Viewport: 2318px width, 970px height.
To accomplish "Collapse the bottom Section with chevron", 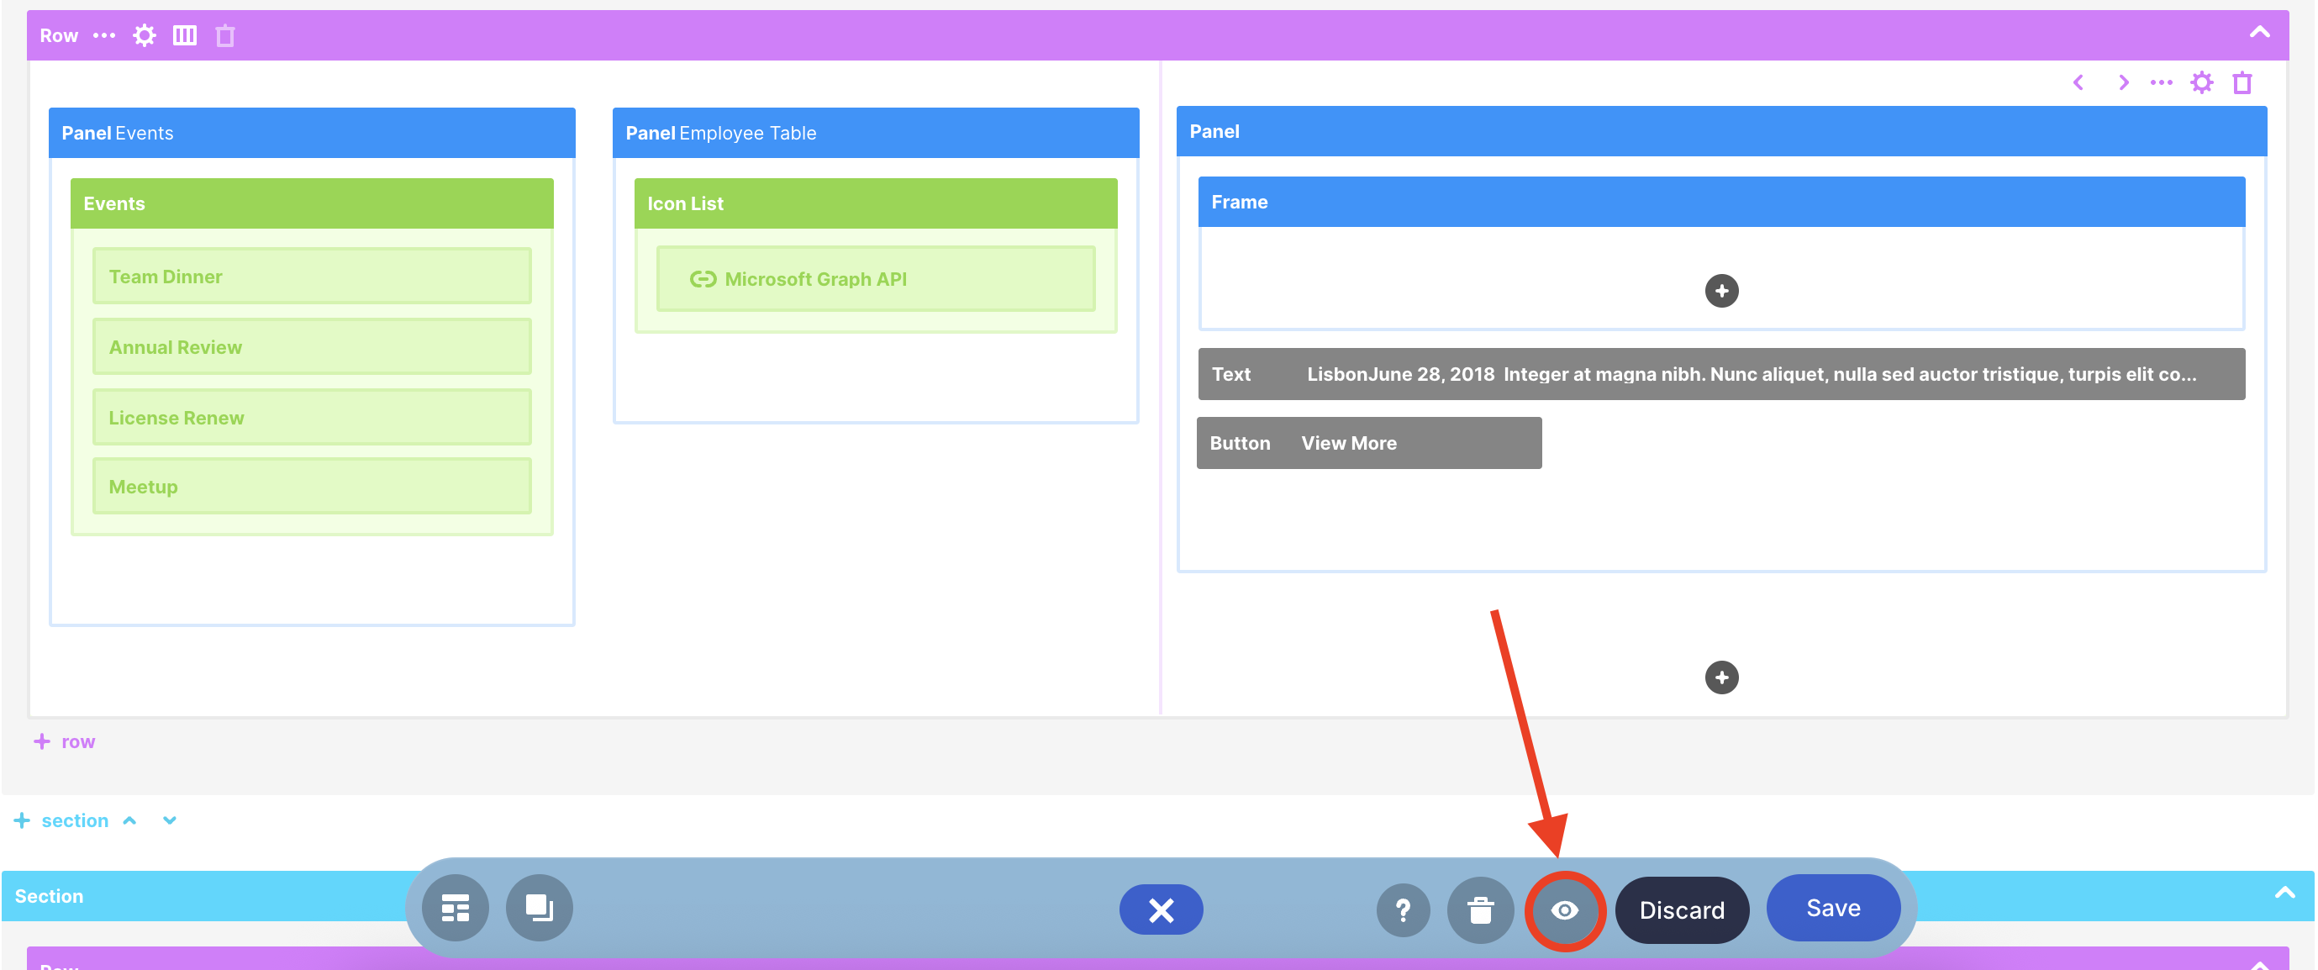I will [x=2284, y=894].
